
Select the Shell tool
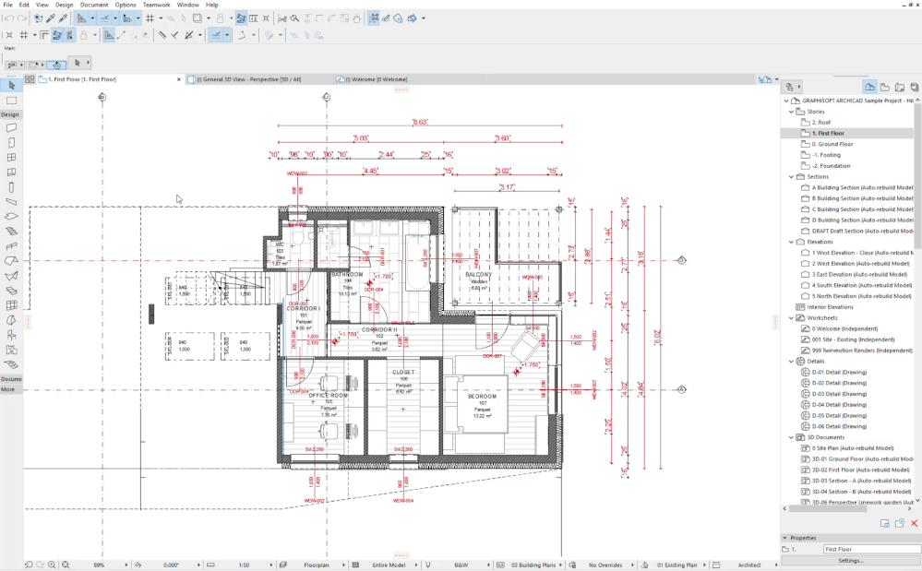(x=11, y=276)
